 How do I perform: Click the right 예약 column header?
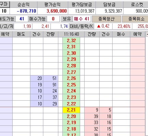tap(137, 34)
